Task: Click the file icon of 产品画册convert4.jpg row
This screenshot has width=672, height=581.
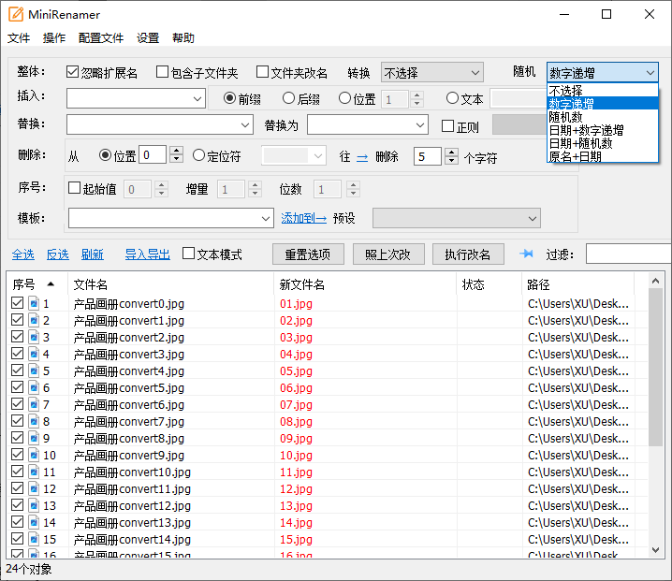Action: pyautogui.click(x=34, y=370)
